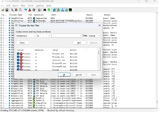The height and width of the screenshot is (114, 160).
Task: Toggle Show Profiling Events icon
Action: 70,10
